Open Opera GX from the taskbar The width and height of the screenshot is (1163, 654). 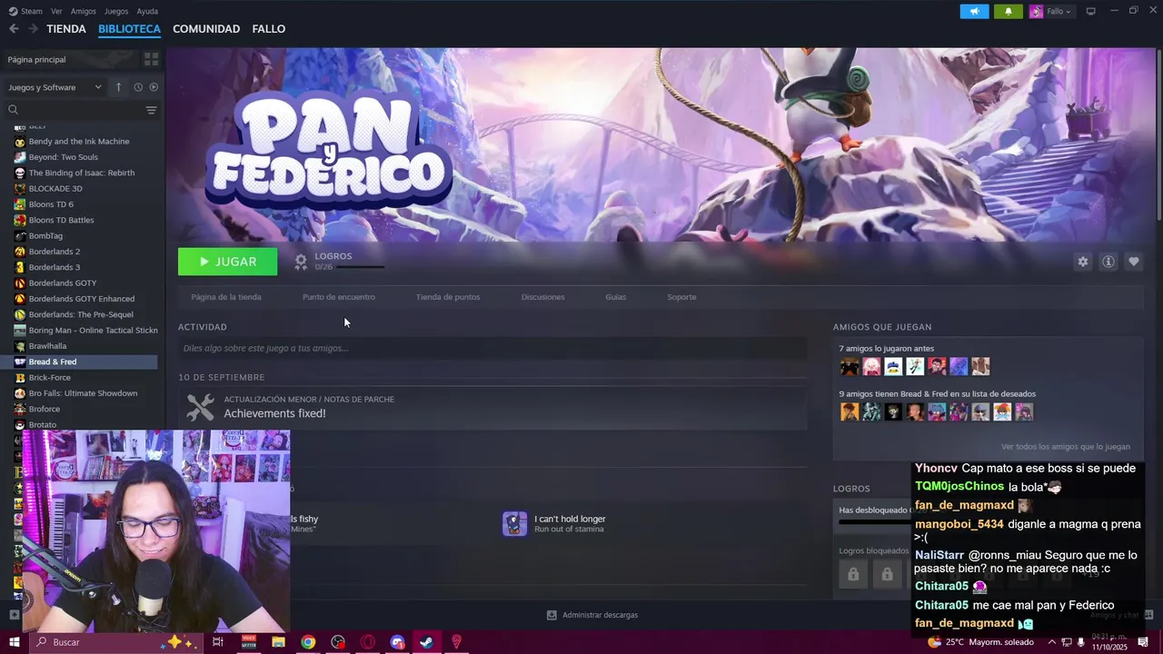tap(368, 642)
